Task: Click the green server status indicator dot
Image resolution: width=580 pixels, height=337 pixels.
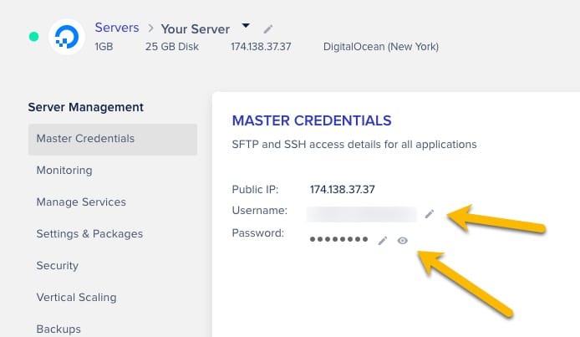Action: pyautogui.click(x=33, y=37)
